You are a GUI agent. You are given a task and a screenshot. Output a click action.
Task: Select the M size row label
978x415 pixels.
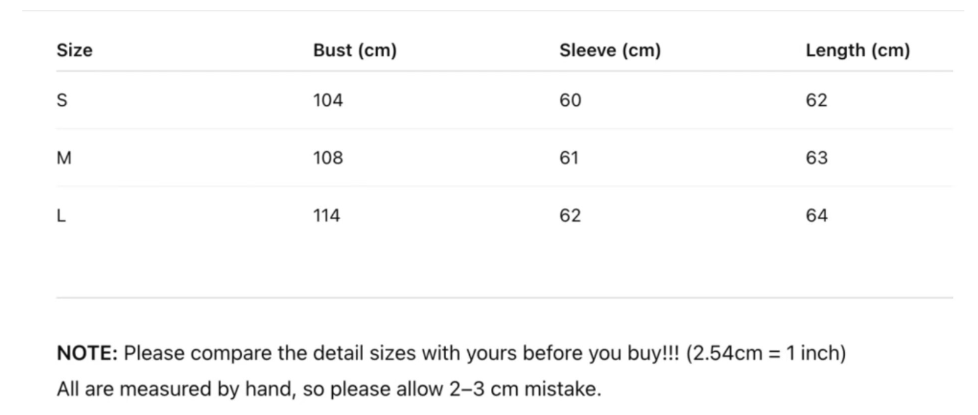click(64, 158)
